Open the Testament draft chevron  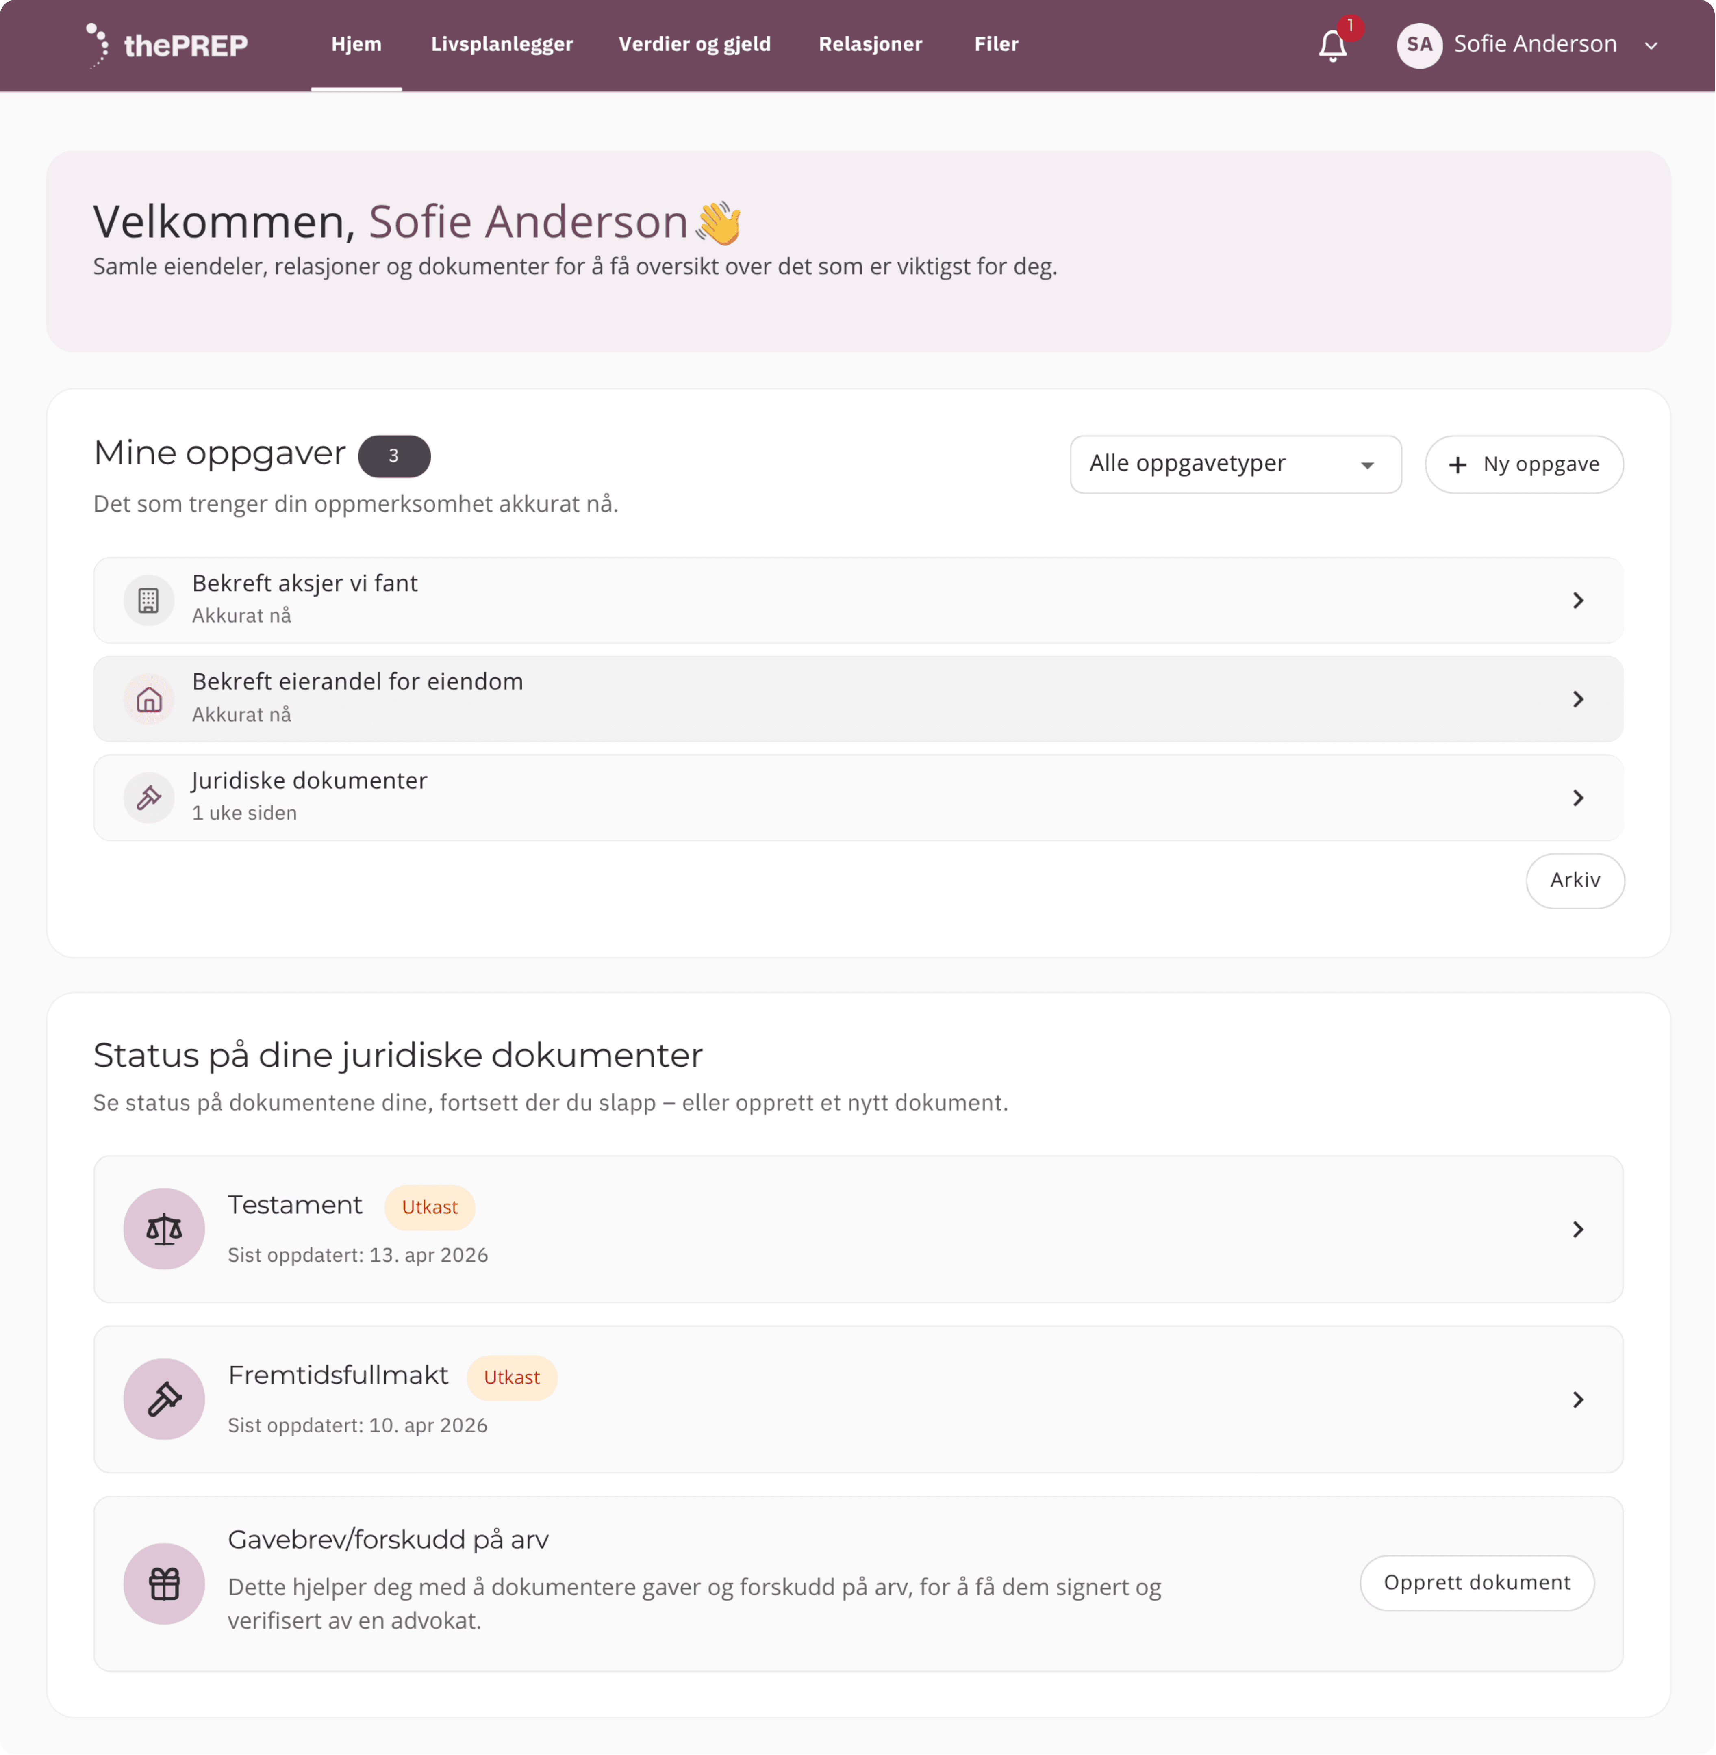(x=1578, y=1230)
